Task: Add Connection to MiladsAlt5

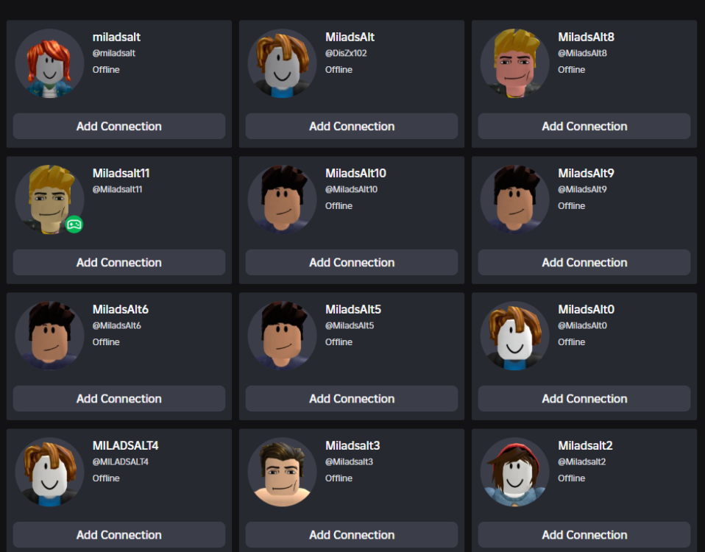Action: coord(352,399)
